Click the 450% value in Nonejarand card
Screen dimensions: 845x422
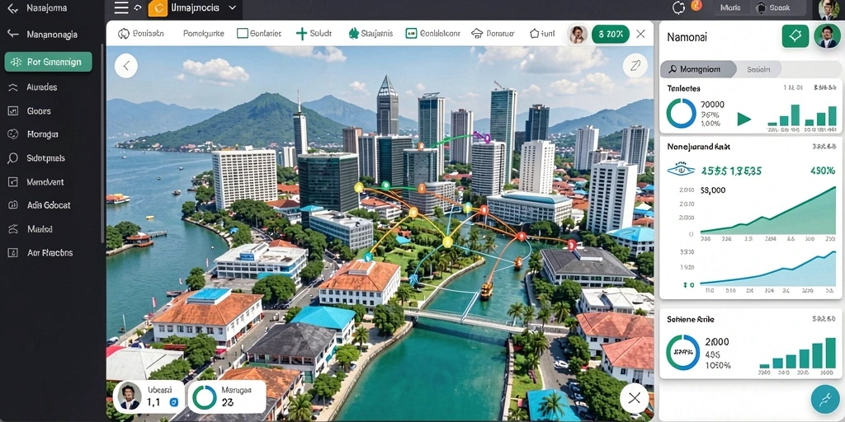pyautogui.click(x=823, y=171)
